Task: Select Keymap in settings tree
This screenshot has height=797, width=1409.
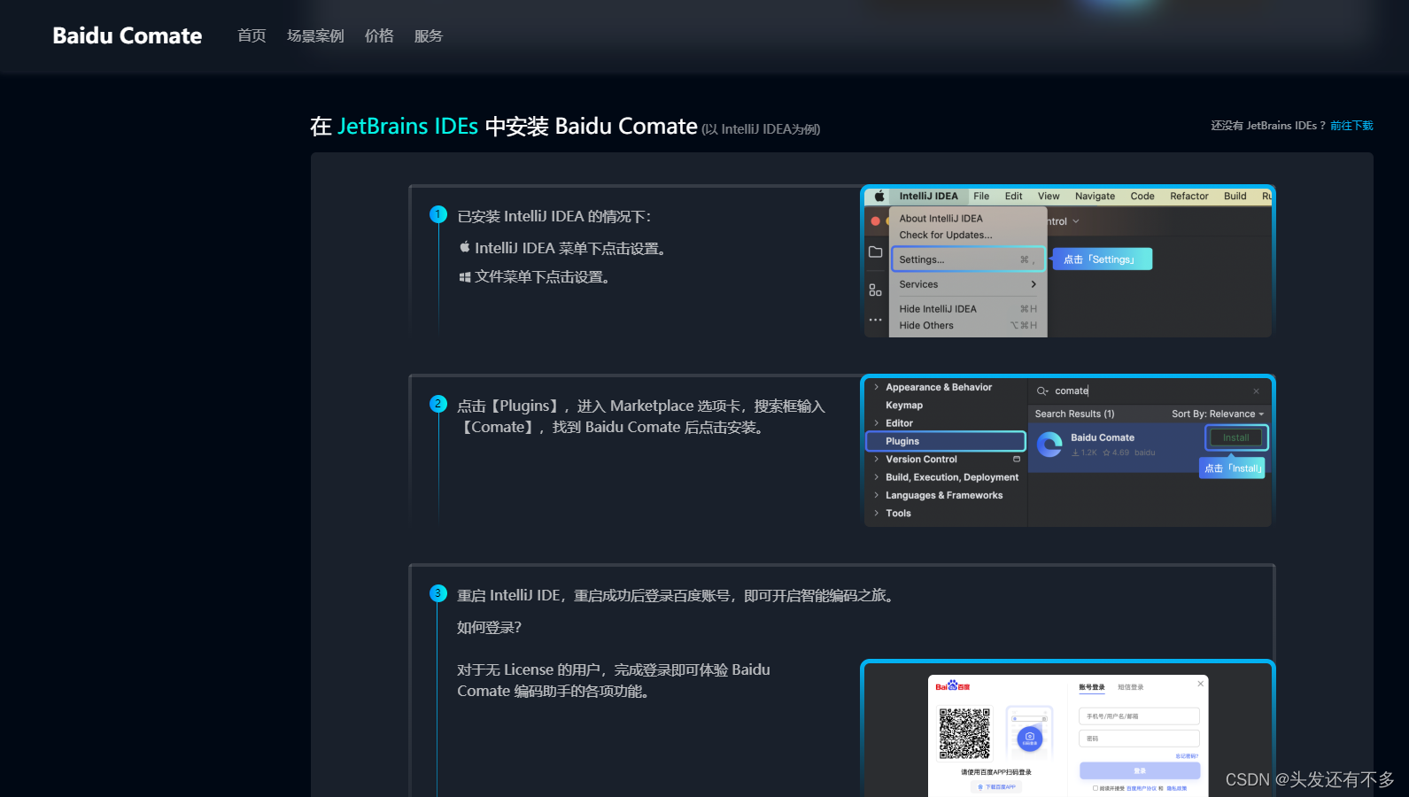Action: 904,406
